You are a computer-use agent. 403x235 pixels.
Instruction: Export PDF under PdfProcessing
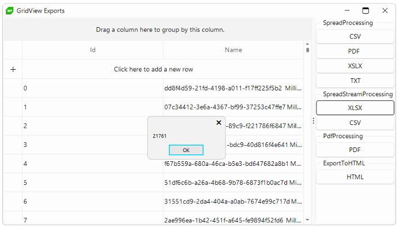tap(355, 150)
